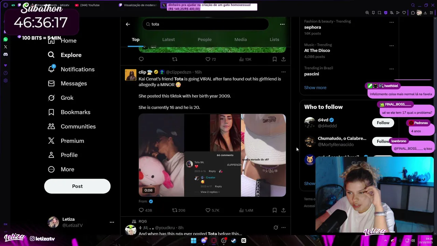Screen dimensions: 437x246
Task: Open the pascini trending topic
Action: pos(311,74)
